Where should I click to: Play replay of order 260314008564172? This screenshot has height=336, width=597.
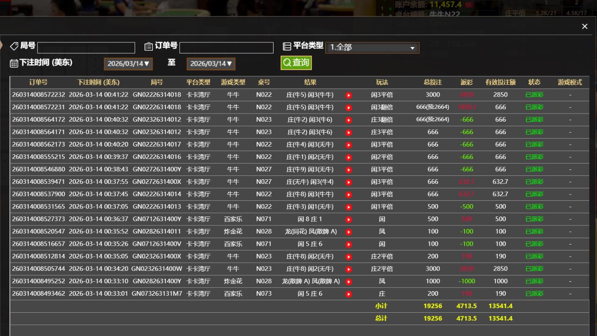pyautogui.click(x=348, y=120)
